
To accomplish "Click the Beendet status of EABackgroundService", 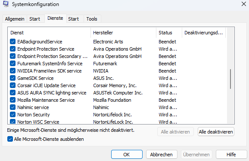I will click(168, 42).
